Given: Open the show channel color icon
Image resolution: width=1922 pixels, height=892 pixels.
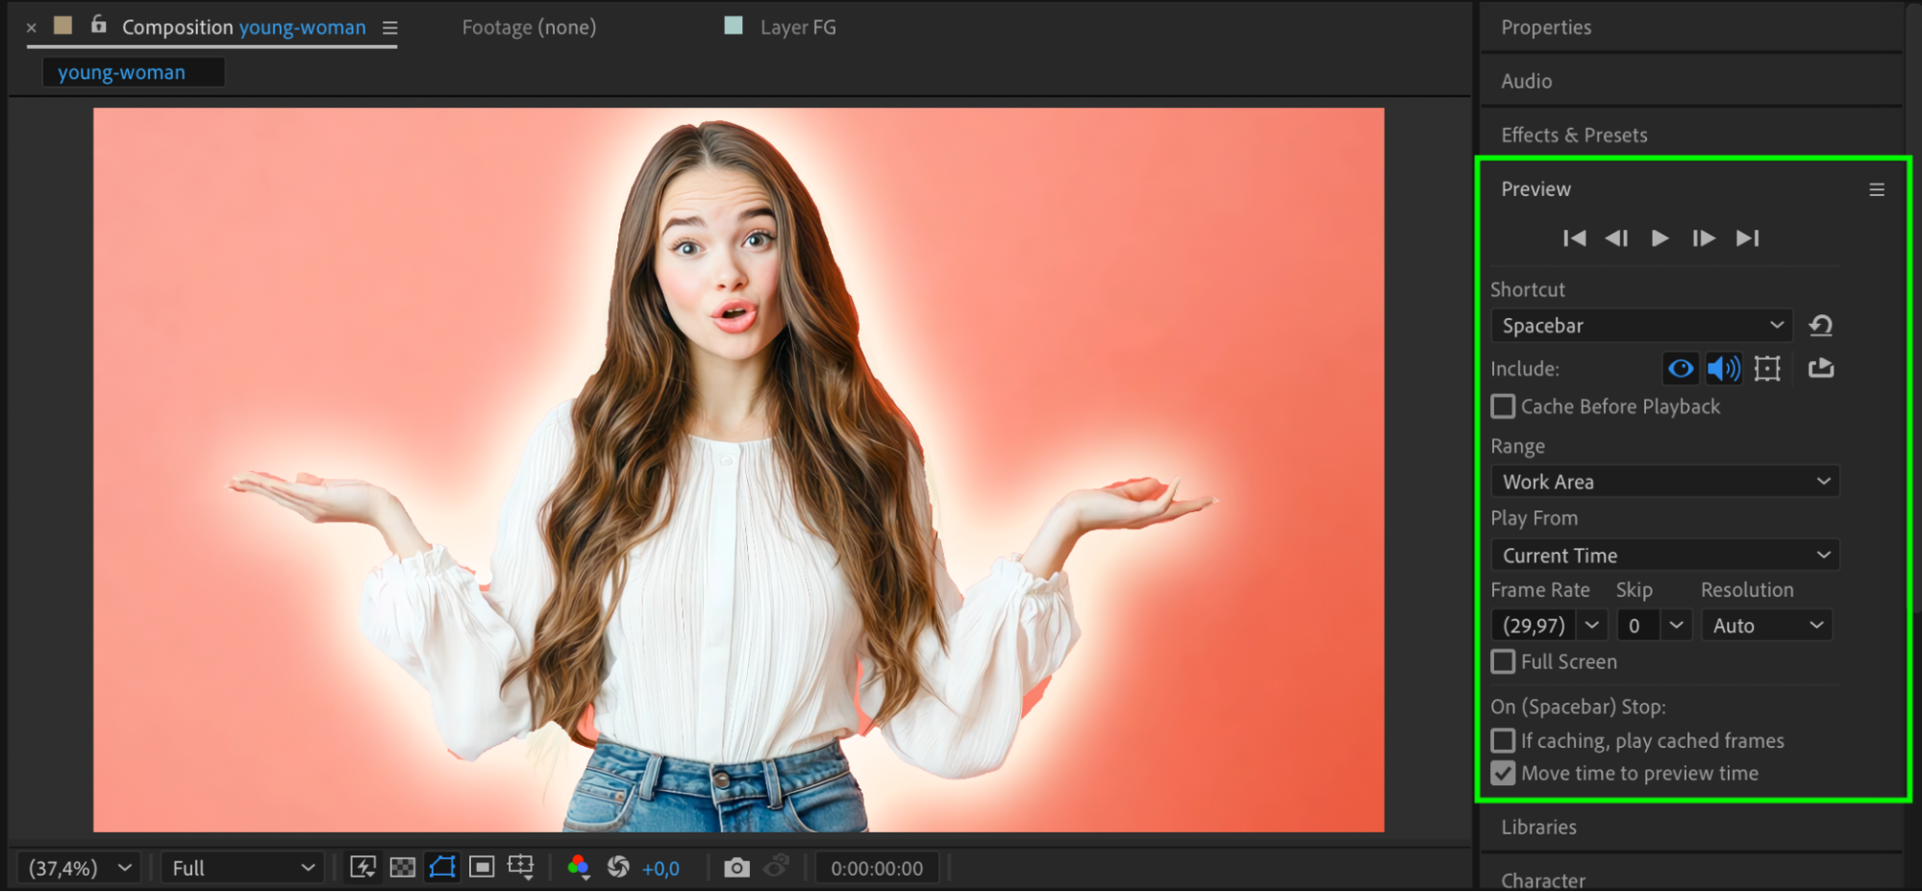Looking at the screenshot, I should coord(578,868).
